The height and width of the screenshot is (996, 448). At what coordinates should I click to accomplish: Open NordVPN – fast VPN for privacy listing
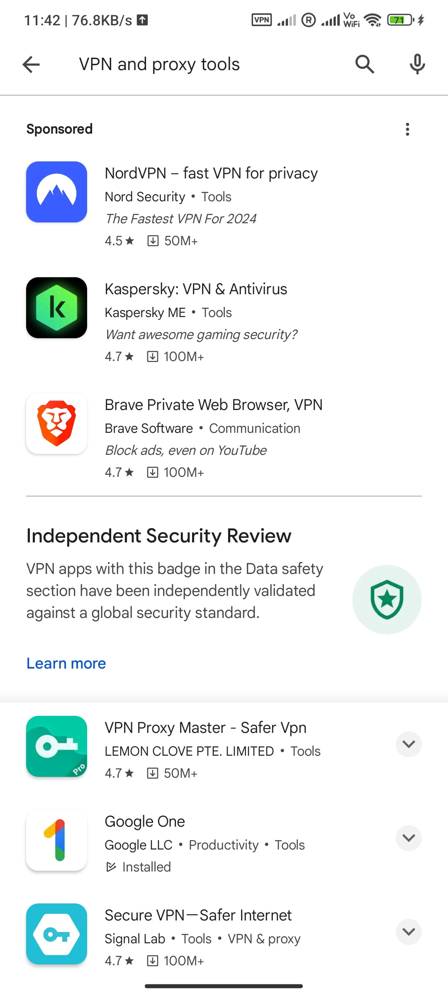pyautogui.click(x=211, y=173)
